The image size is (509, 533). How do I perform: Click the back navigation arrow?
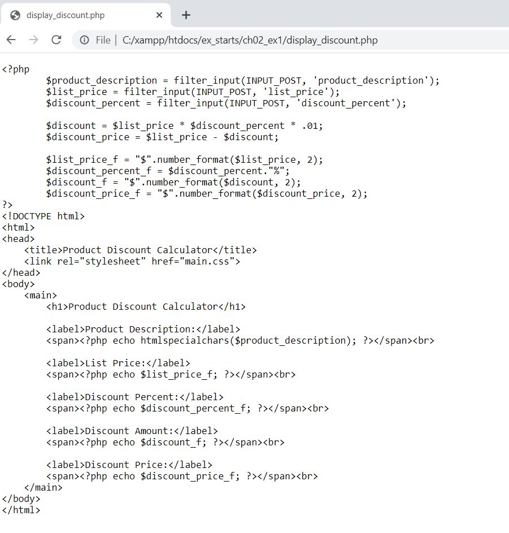[x=11, y=40]
